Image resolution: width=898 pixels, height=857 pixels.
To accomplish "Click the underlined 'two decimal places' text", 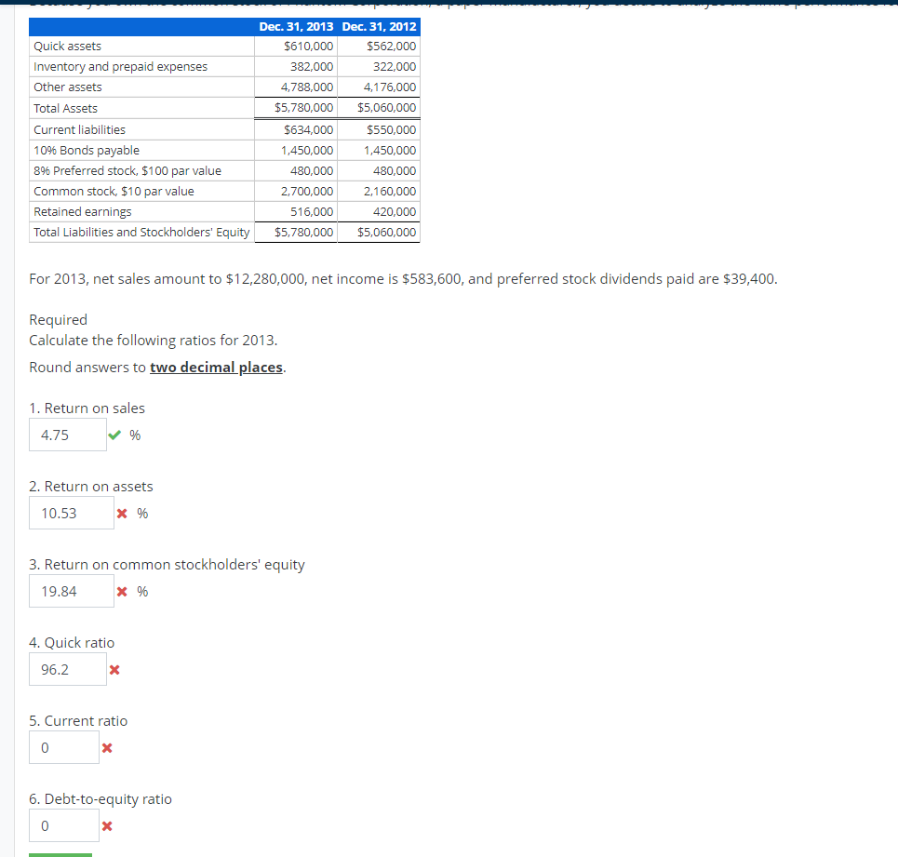I will 216,367.
